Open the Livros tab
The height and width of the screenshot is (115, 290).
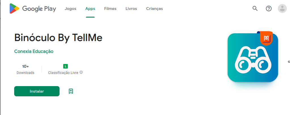tap(131, 8)
